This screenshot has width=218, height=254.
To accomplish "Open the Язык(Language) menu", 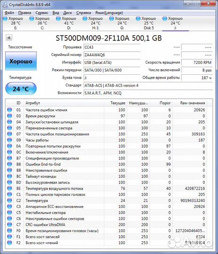I will coord(109,13).
